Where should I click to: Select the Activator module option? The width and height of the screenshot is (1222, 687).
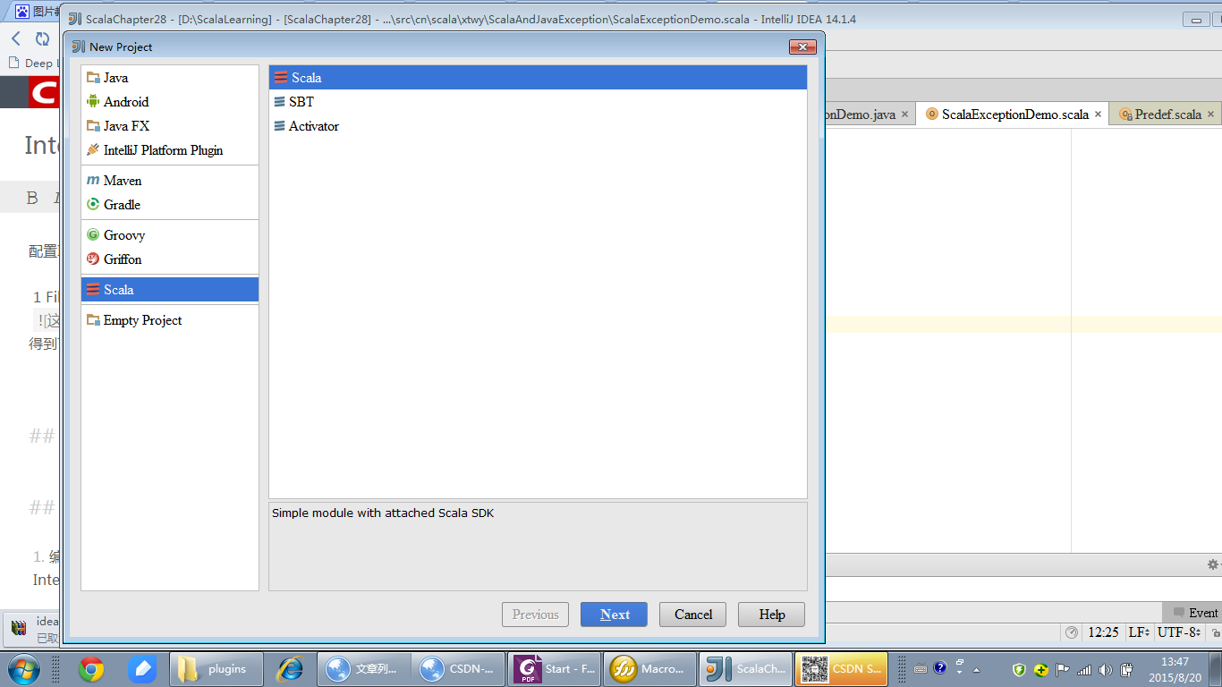(538, 126)
